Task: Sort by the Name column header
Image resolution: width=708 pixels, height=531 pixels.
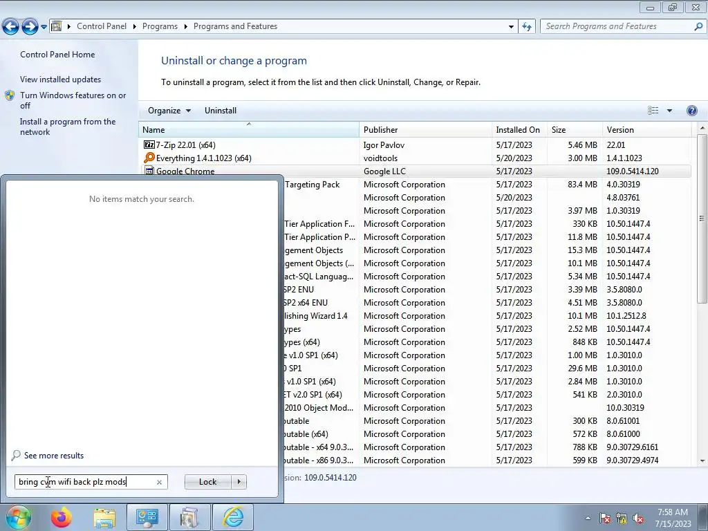Action: click(x=248, y=129)
